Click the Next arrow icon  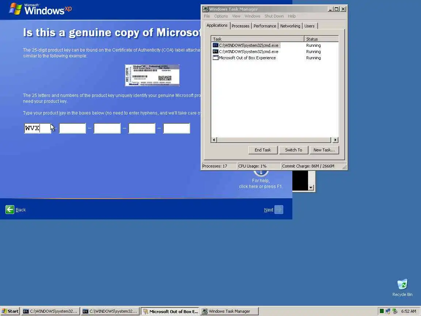(279, 210)
